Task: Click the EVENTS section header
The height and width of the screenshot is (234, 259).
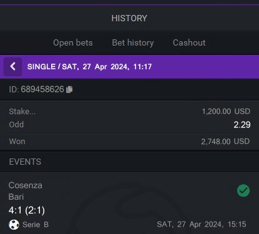Action: coord(25,162)
